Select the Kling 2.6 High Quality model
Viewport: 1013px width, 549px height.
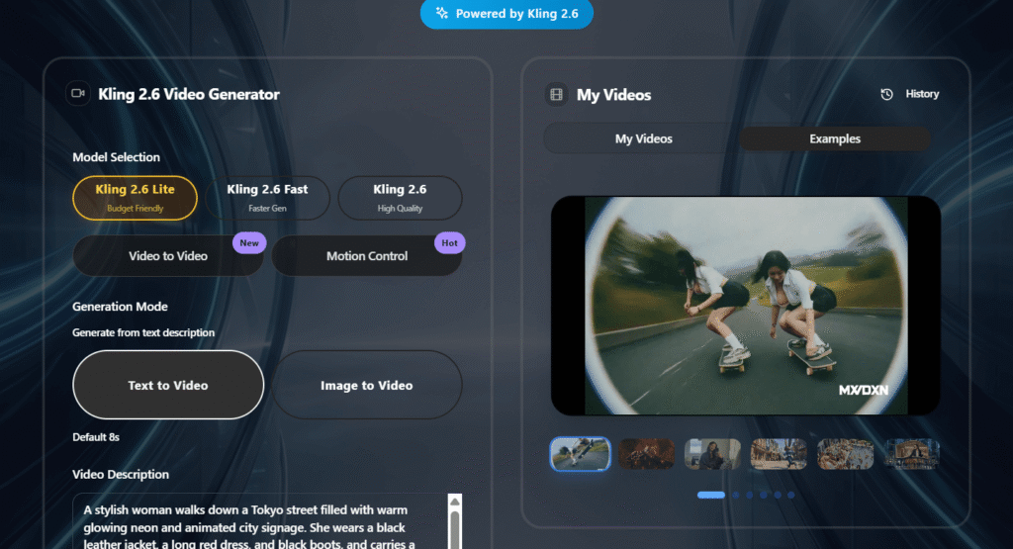coord(400,198)
